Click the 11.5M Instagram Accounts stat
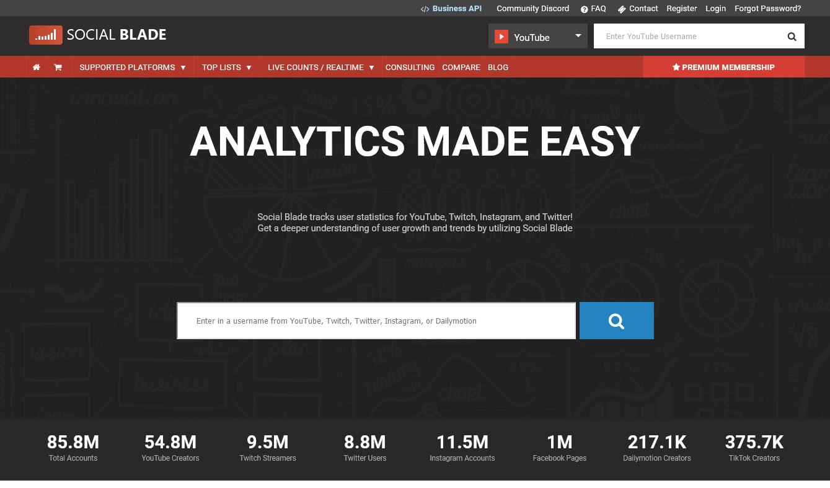 (462, 448)
